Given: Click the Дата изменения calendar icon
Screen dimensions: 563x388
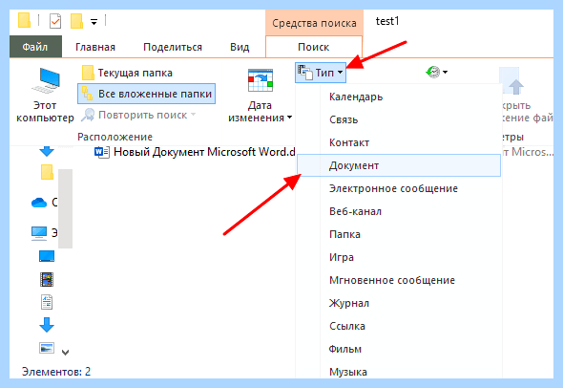Looking at the screenshot, I should coord(261,80).
